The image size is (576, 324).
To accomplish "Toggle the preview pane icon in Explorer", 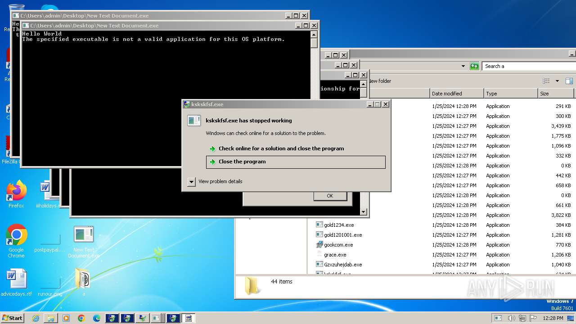I will pos(569,81).
